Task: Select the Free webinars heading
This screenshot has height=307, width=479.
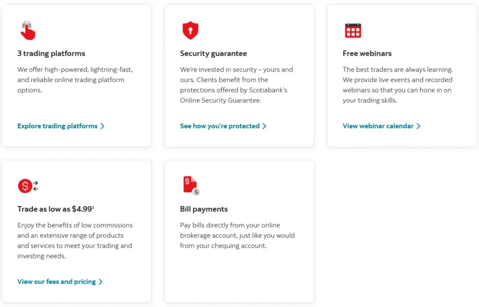Action: point(367,53)
